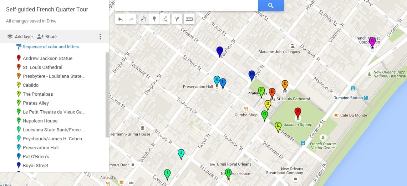
Task: Select the hand pan tool
Action: tap(144, 19)
